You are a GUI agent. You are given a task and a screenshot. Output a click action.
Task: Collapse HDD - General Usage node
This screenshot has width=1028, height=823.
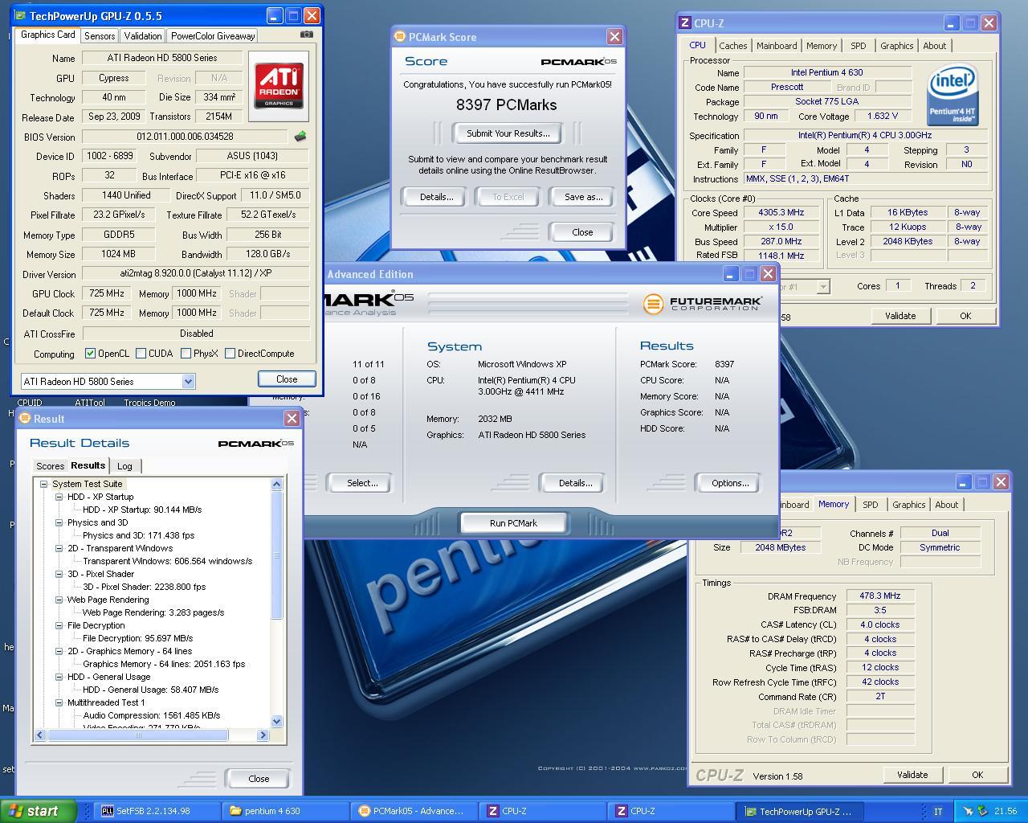click(59, 677)
